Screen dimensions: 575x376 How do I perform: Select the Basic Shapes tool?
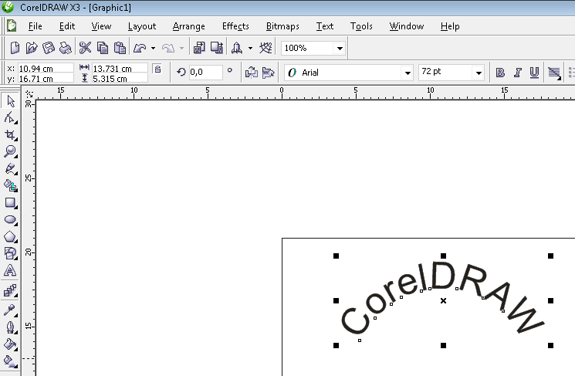[10, 253]
